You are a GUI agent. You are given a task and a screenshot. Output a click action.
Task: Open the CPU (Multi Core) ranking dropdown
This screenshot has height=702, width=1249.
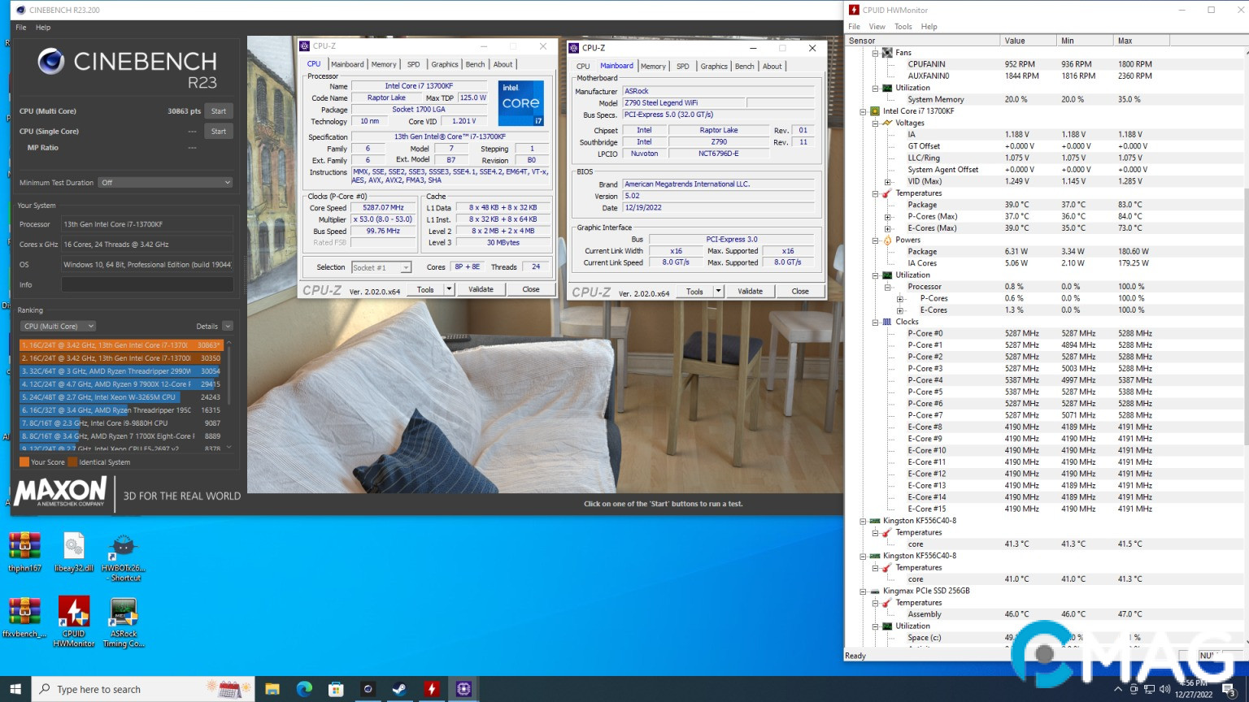click(59, 327)
